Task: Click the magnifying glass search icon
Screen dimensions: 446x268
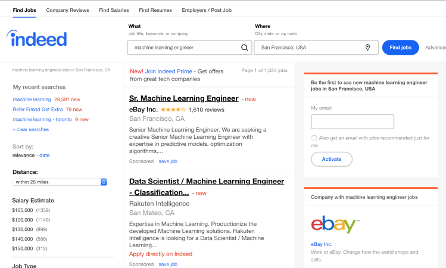Action: 244,48
